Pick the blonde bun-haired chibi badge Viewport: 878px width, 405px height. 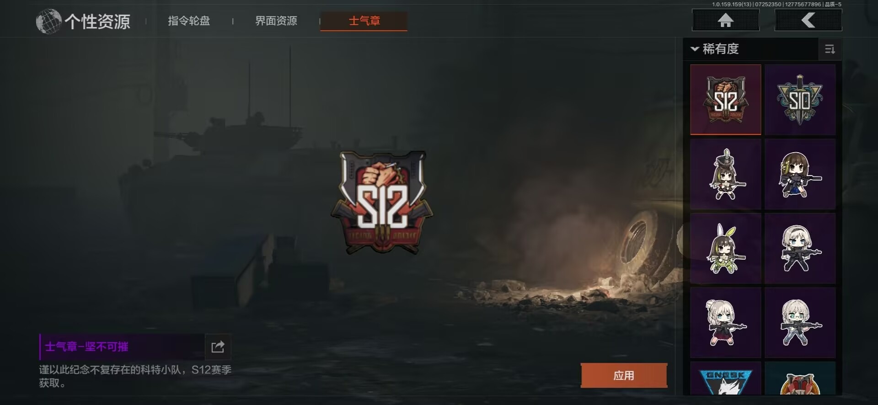(726, 322)
